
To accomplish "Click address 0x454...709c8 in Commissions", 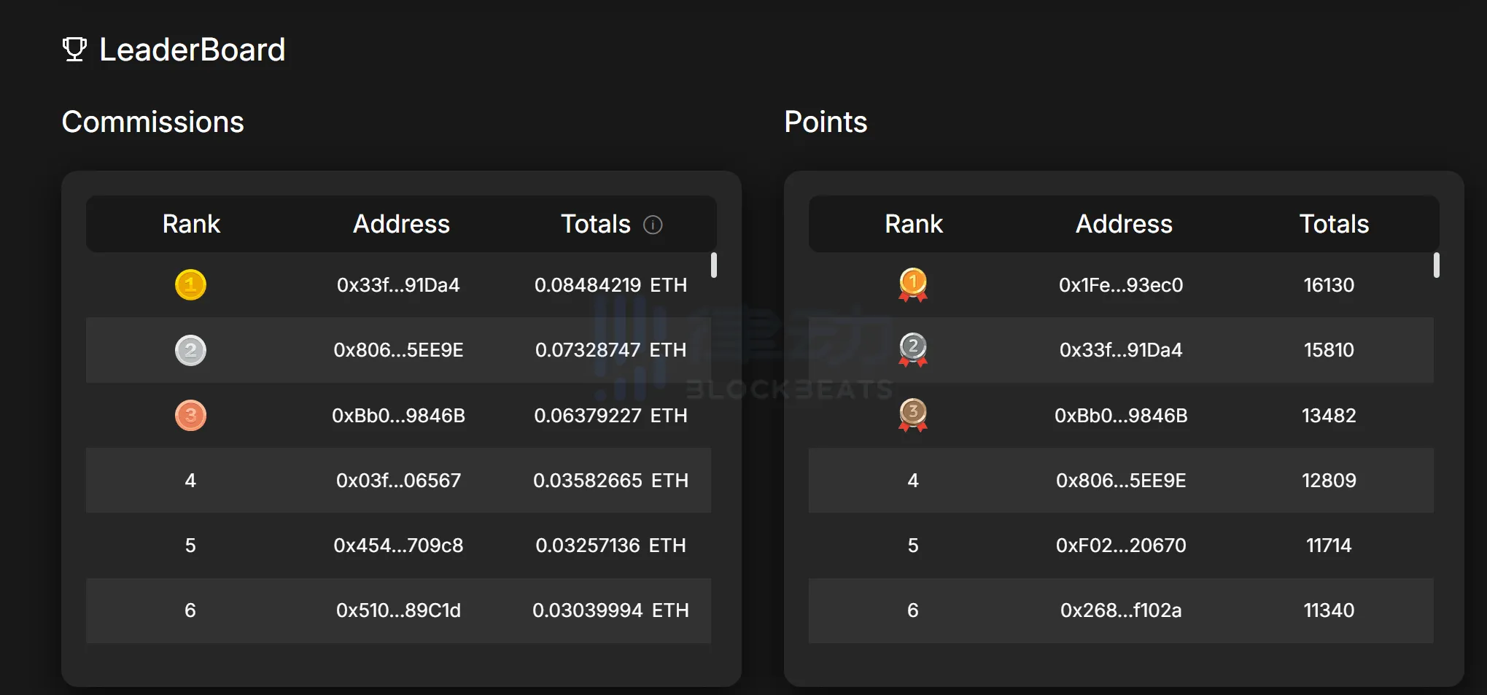I will pyautogui.click(x=398, y=545).
